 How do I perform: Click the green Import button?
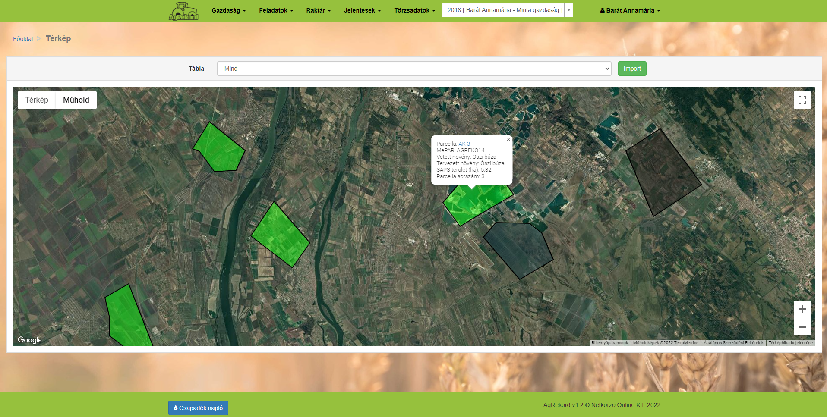point(632,69)
